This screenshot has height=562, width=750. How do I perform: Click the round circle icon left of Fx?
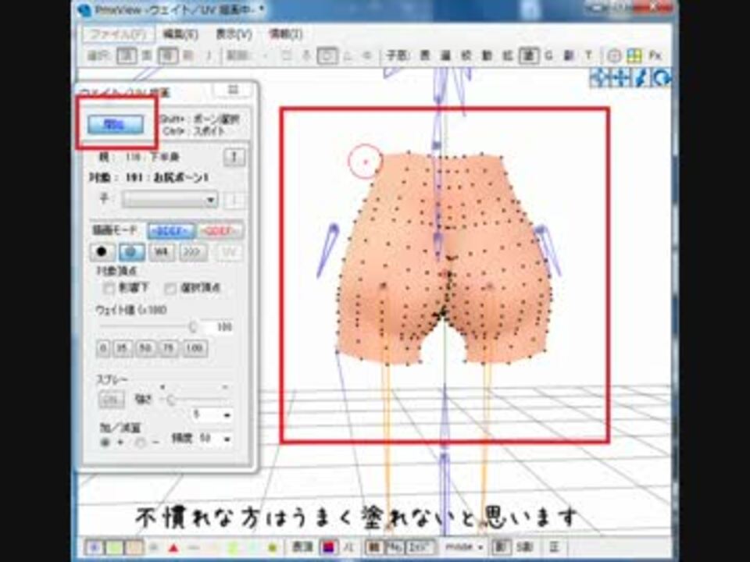click(614, 56)
